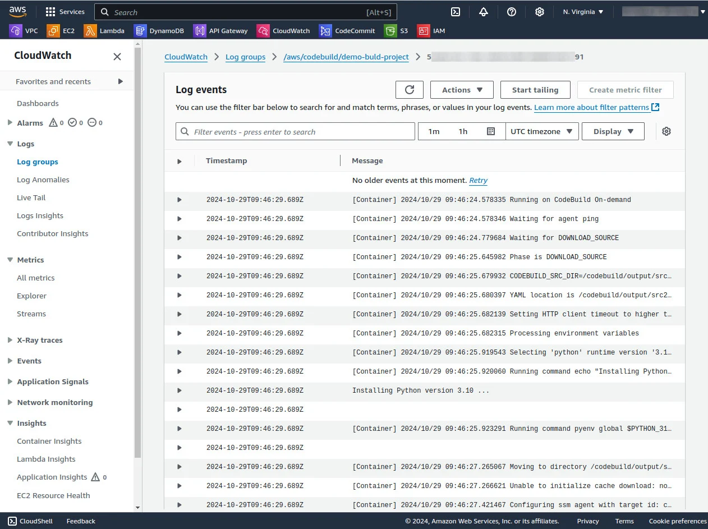Open CloudShell in the footer
The image size is (708, 529).
(x=31, y=521)
